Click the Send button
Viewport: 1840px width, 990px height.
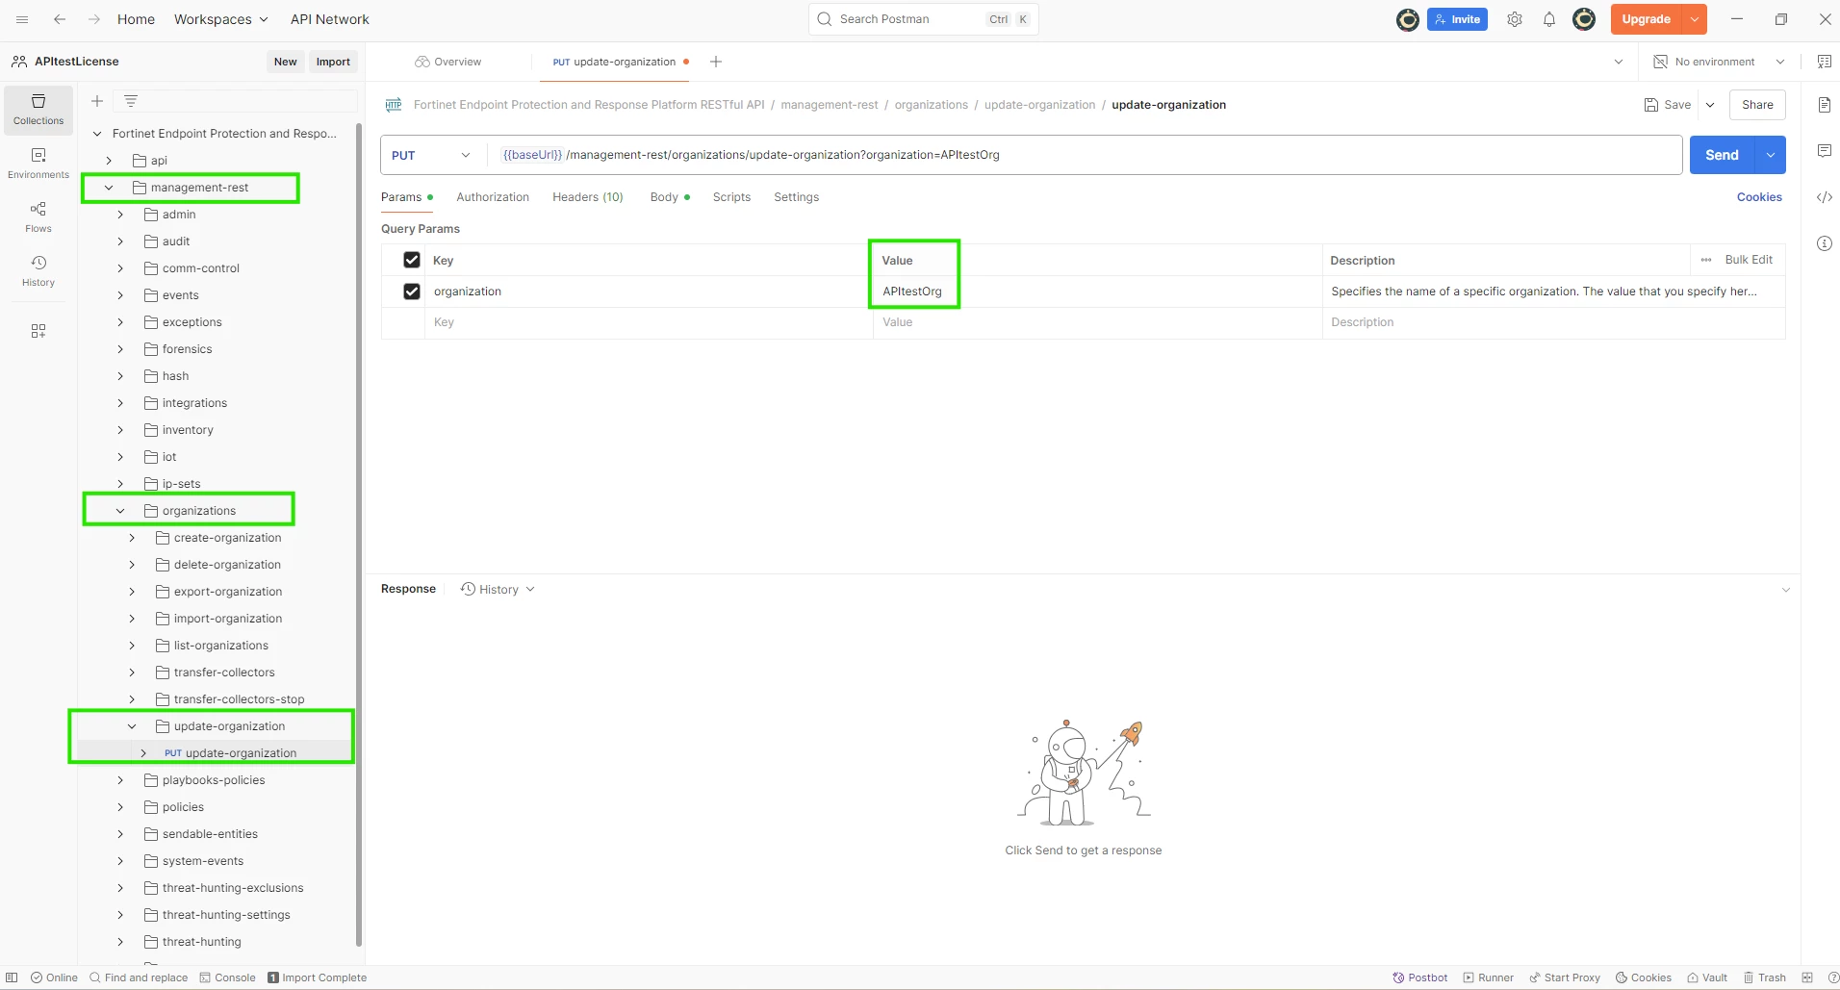click(x=1722, y=155)
